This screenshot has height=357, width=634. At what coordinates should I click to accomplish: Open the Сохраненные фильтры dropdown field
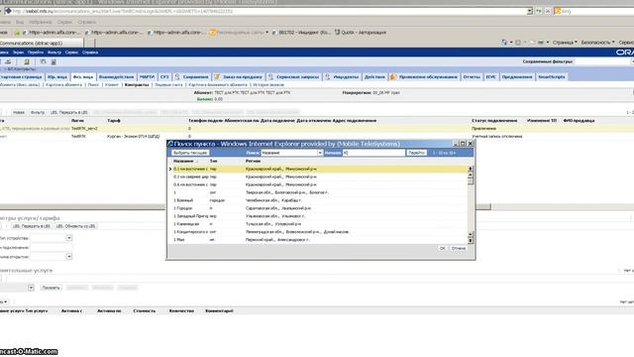[604, 61]
